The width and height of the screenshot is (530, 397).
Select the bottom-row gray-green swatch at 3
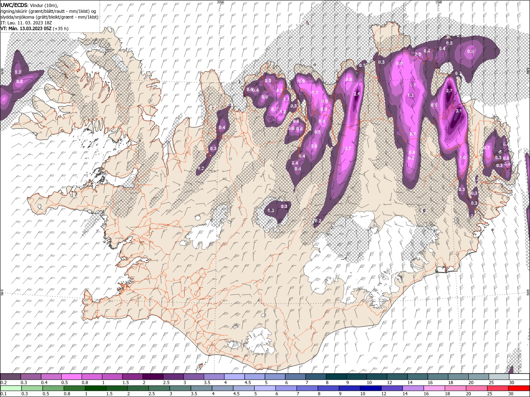[x=180, y=388]
